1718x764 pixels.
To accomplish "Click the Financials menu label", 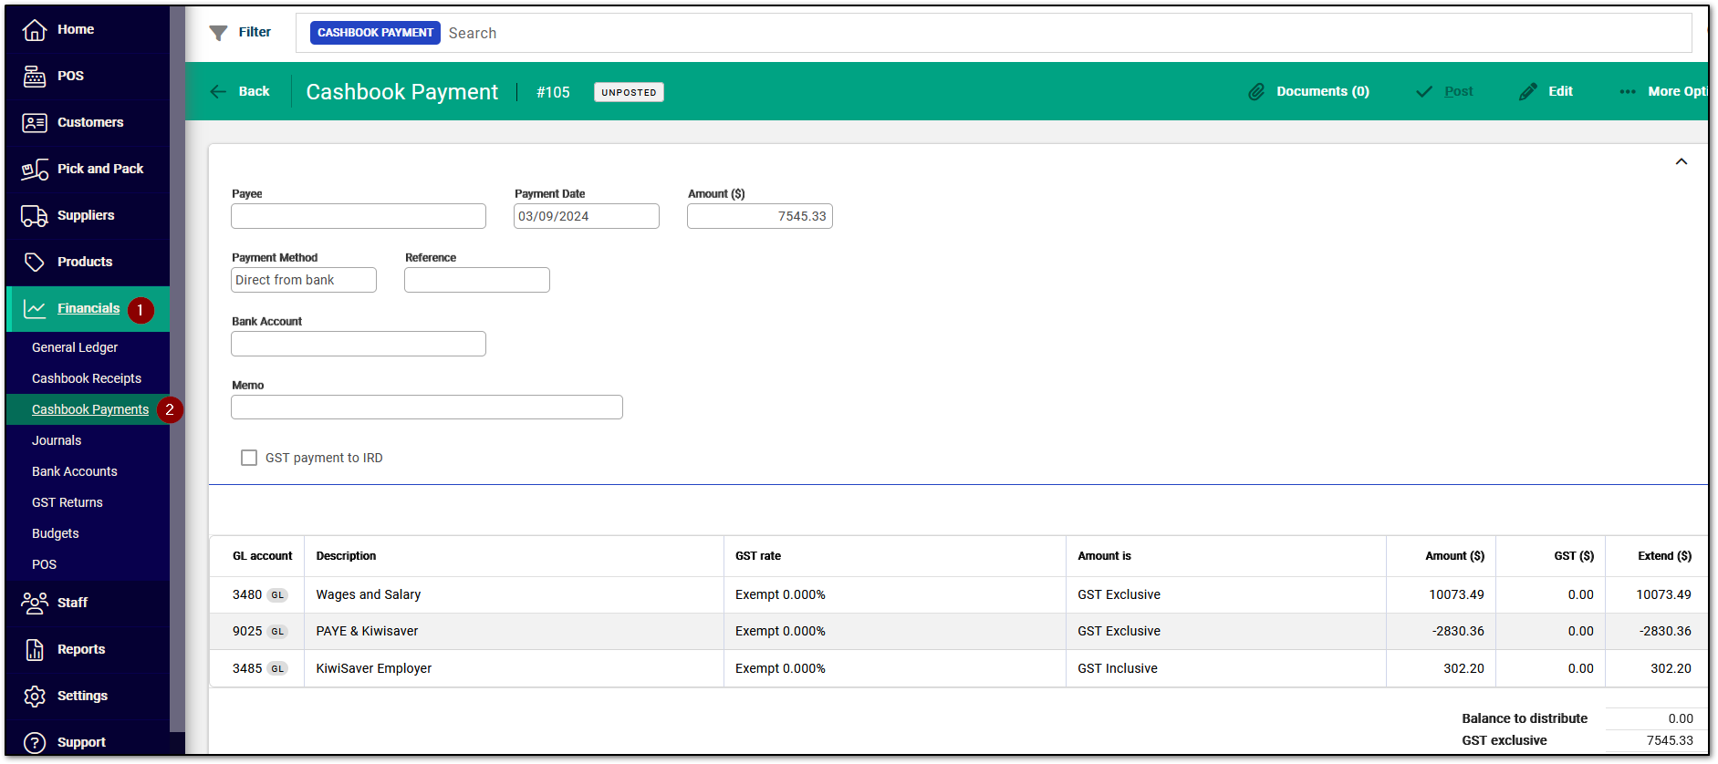I will click(89, 308).
